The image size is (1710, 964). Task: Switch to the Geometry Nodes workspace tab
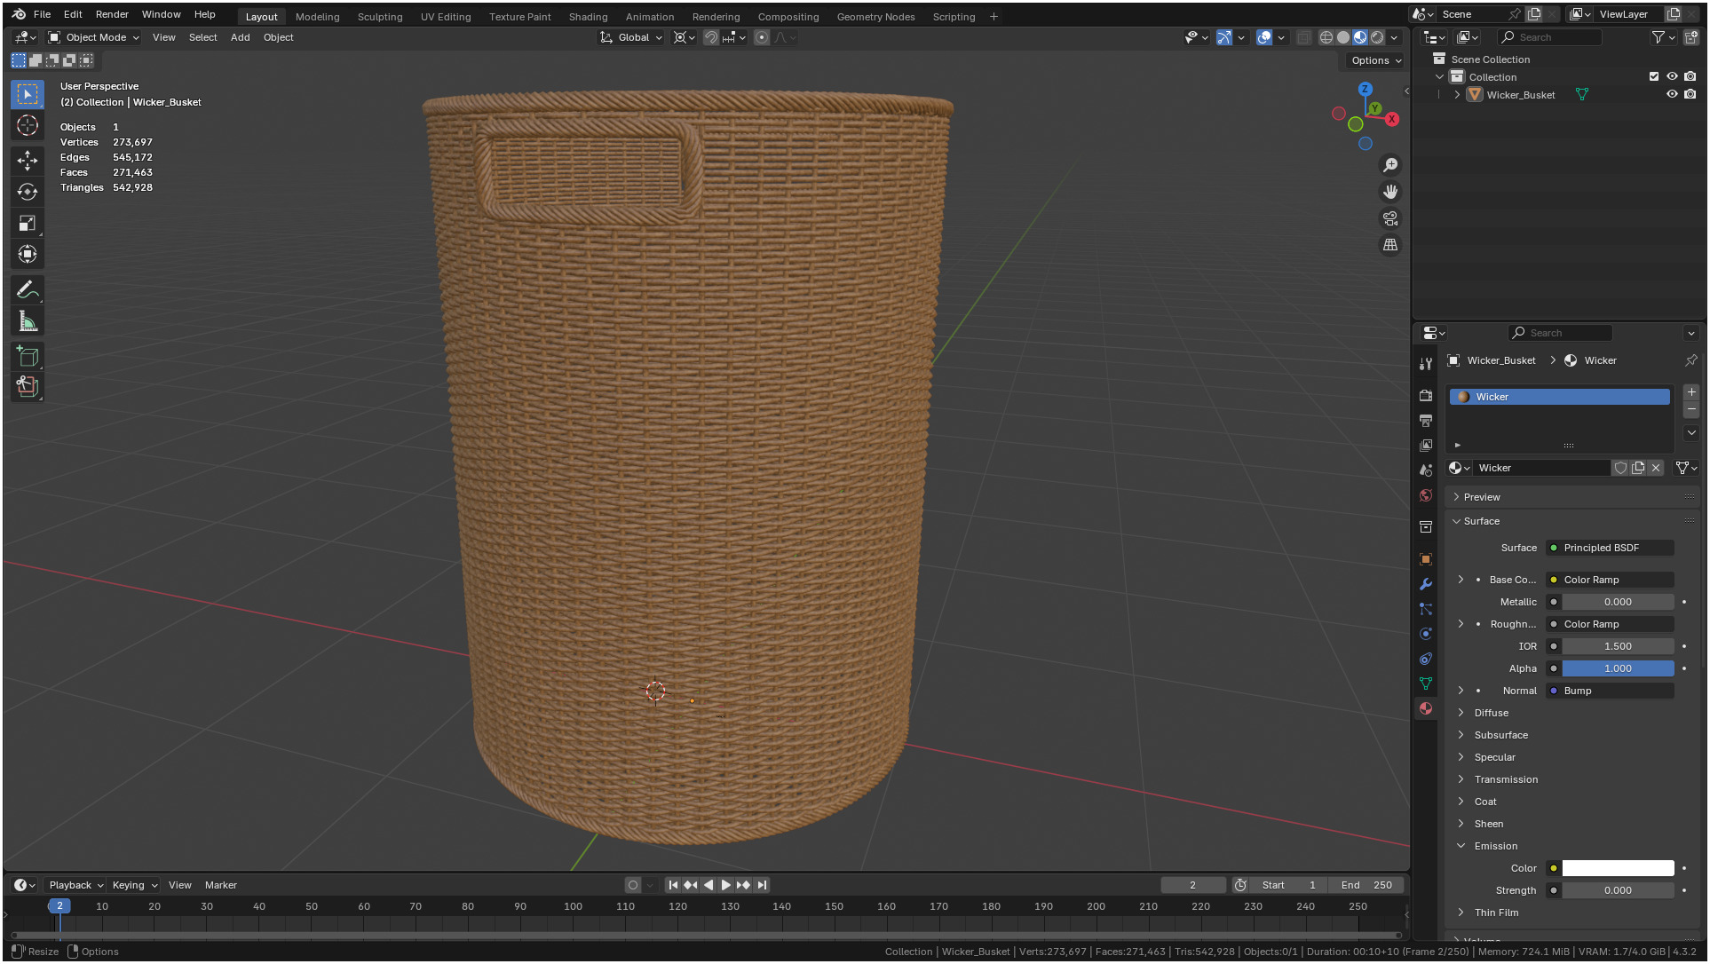[875, 16]
